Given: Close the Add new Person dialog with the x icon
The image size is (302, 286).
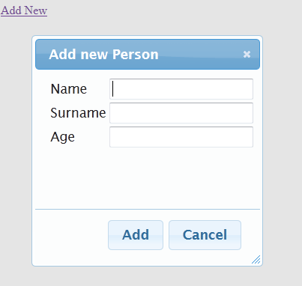Looking at the screenshot, I should (247, 54).
